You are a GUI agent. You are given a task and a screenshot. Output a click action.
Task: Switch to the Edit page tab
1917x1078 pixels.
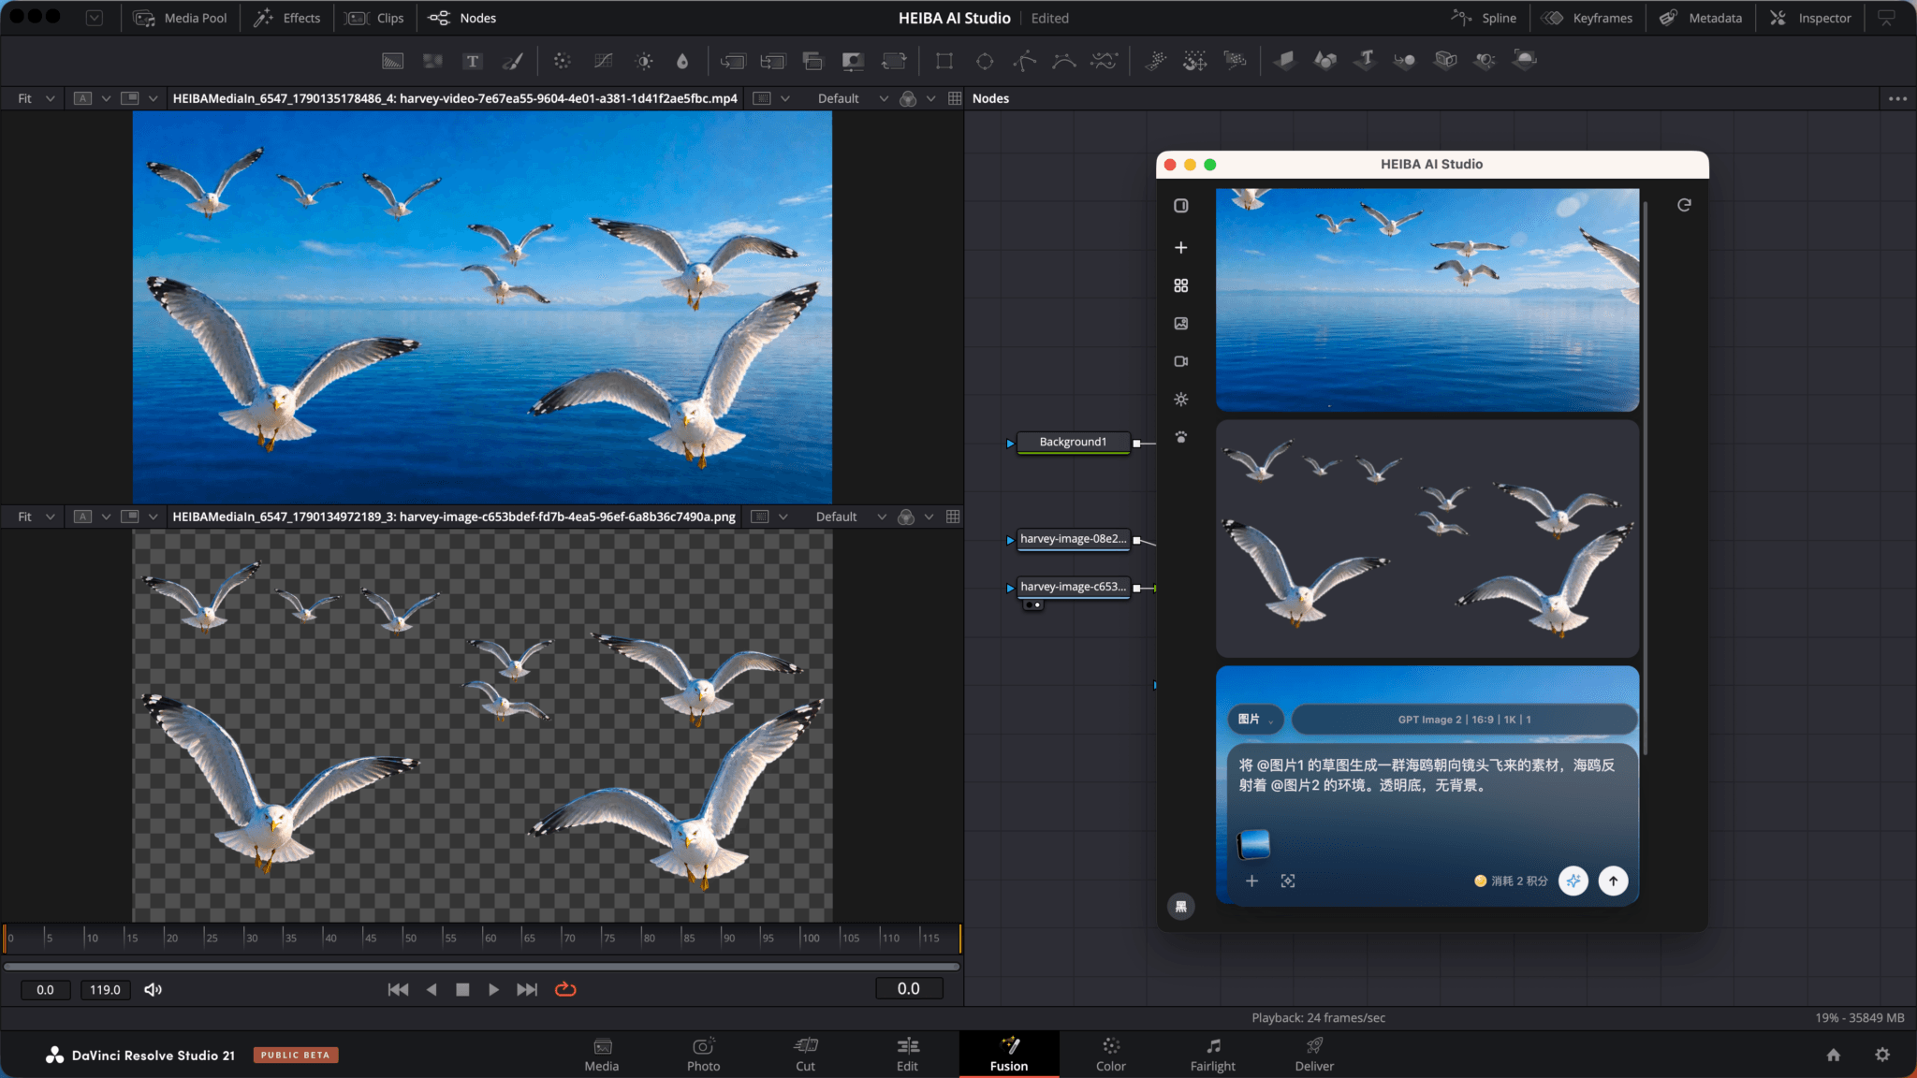[907, 1055]
